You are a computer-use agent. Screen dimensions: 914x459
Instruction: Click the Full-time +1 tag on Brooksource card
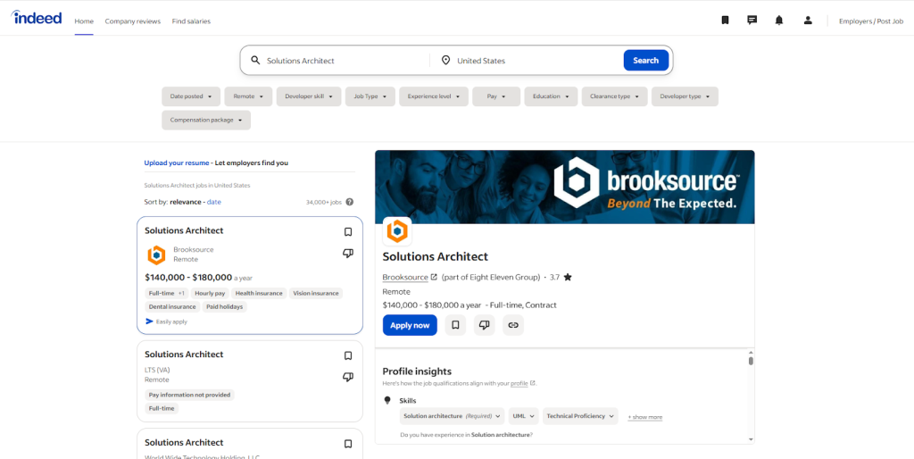[166, 294]
